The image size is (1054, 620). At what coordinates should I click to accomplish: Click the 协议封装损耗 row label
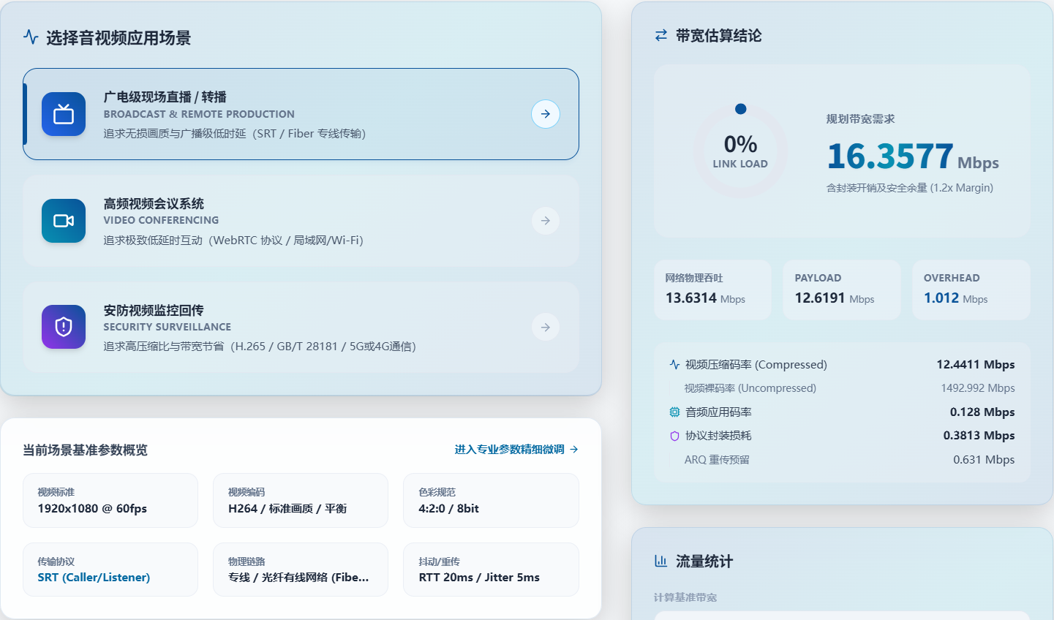(718, 436)
